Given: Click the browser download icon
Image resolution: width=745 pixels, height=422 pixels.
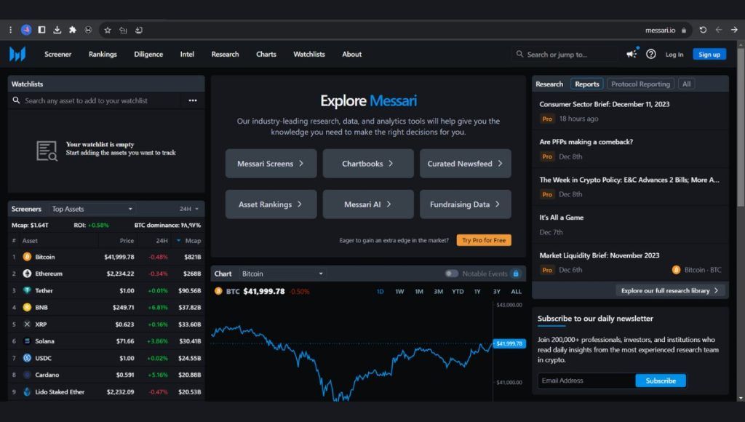Looking at the screenshot, I should coord(57,30).
